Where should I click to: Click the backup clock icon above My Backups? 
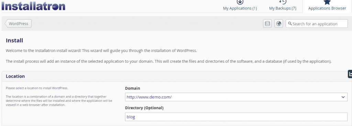click(283, 2)
